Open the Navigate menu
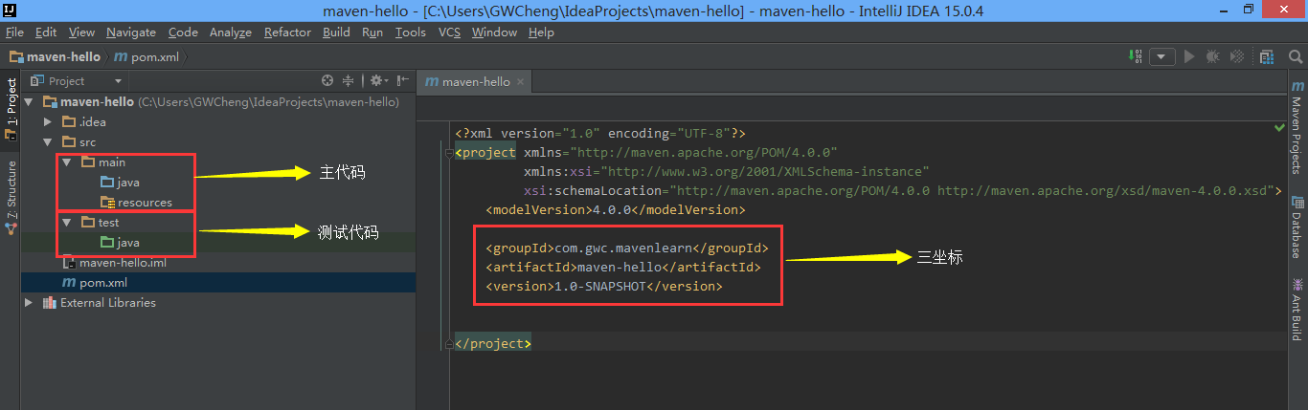The width and height of the screenshot is (1308, 410). pyautogui.click(x=131, y=32)
